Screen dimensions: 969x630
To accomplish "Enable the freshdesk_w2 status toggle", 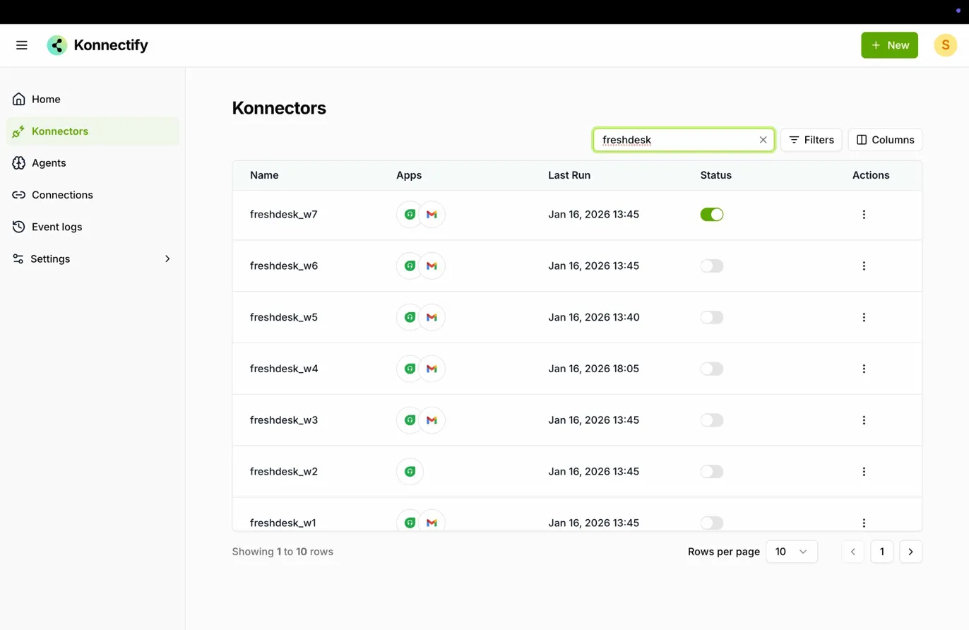I will click(712, 472).
